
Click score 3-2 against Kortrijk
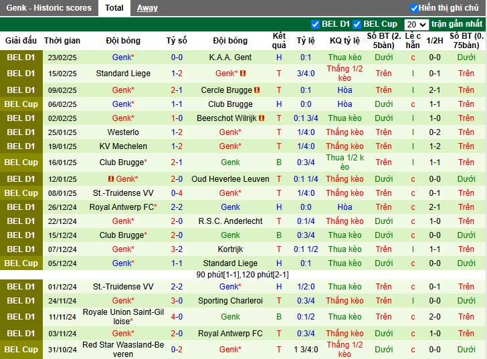177,249
